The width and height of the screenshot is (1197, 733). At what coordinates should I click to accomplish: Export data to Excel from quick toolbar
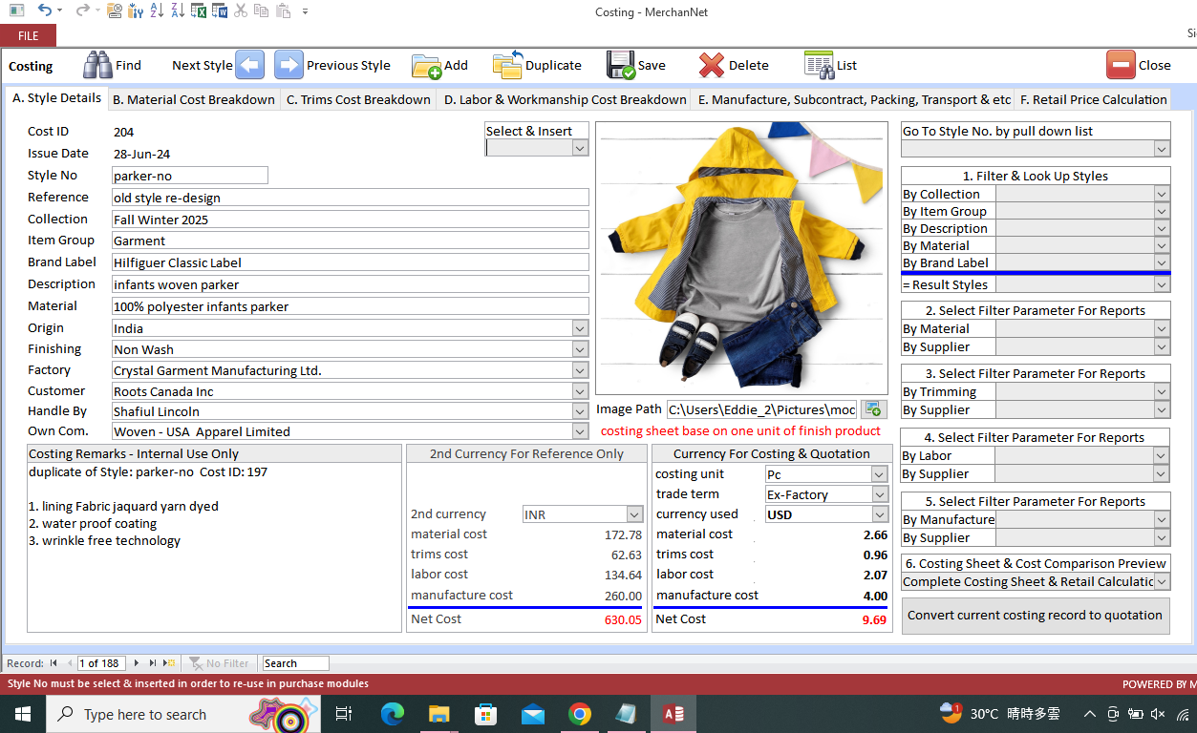pos(197,11)
